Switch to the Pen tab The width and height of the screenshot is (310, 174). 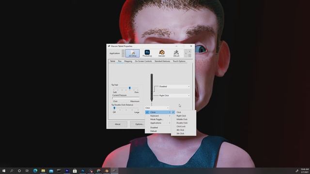point(120,61)
